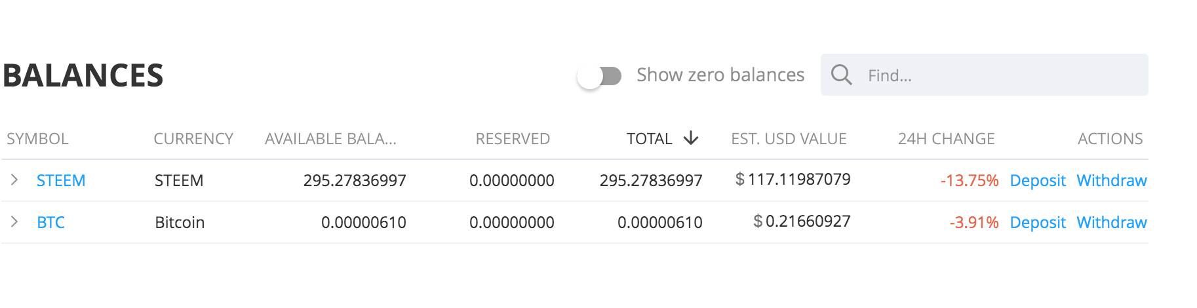
Task: Open the BTC symbol link
Action: click(50, 222)
